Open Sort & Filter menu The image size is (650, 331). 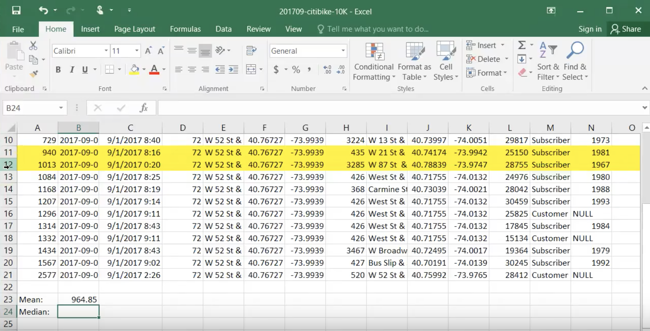(x=548, y=62)
